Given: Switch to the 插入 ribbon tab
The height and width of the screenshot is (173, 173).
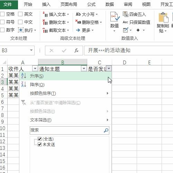Looking at the screenshot, I should (x=46, y=4).
